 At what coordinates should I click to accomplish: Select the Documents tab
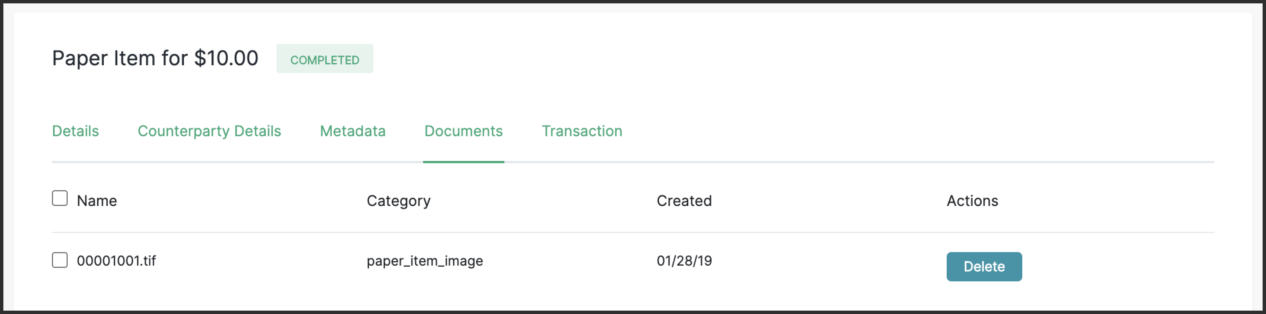[x=463, y=131]
